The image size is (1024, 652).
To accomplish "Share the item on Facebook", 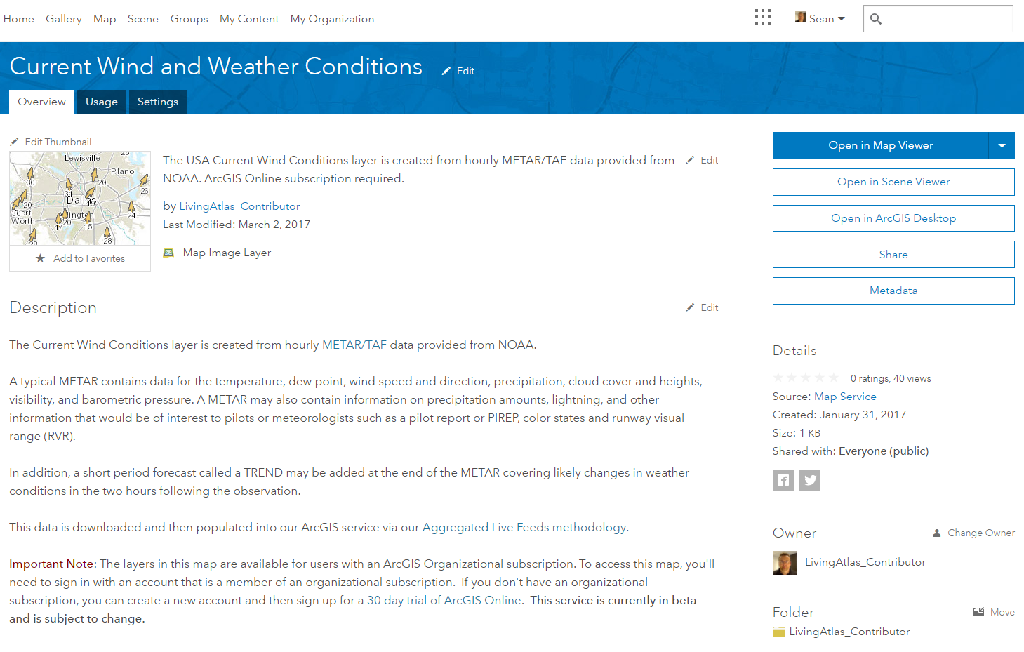I will coord(783,479).
